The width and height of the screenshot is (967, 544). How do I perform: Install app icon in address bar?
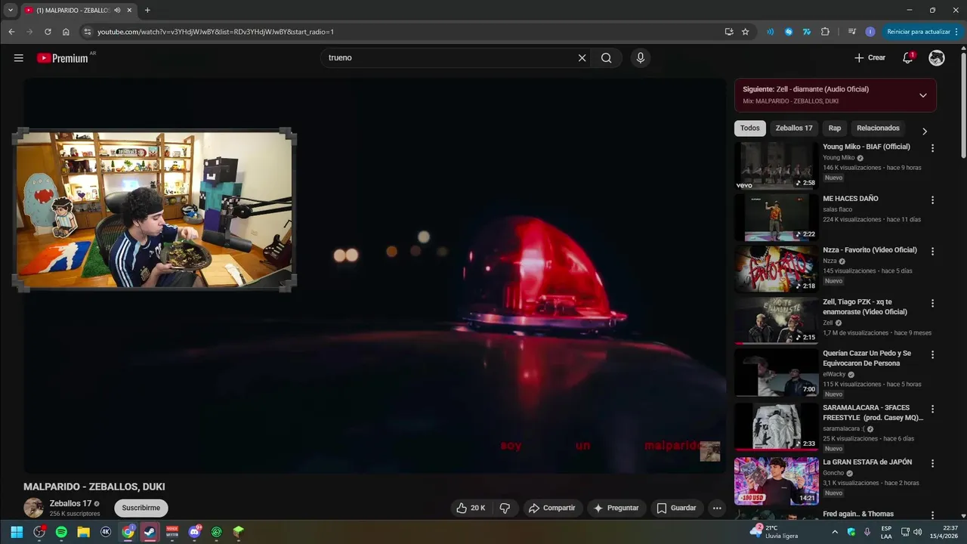(728, 32)
